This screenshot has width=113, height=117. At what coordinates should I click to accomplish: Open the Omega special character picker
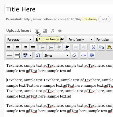point(38,55)
